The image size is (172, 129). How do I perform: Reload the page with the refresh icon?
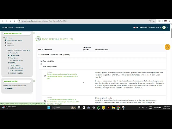click(x=10, y=21)
